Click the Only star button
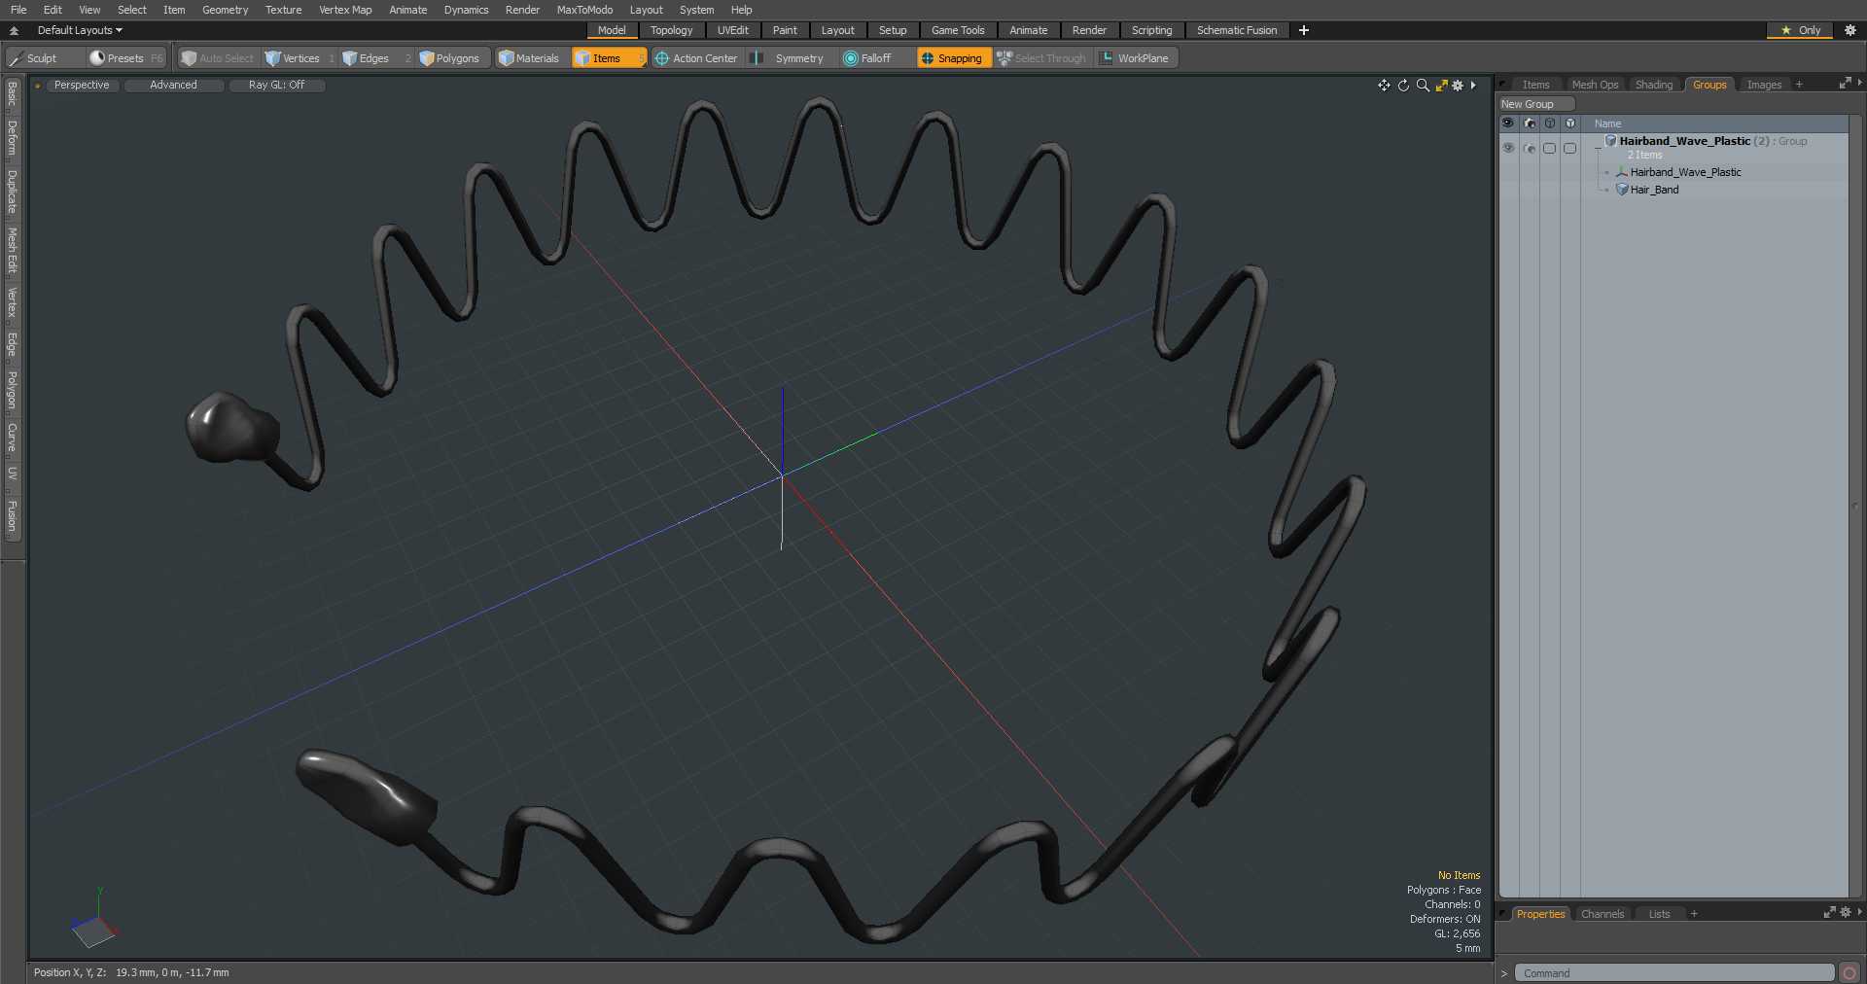This screenshot has height=984, width=1867. (1800, 30)
